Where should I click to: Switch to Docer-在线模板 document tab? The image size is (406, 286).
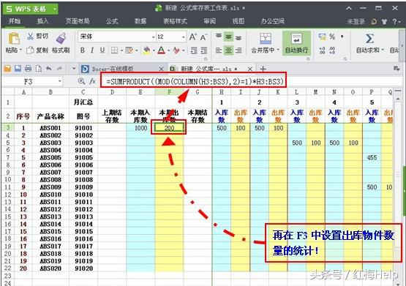tap(122, 69)
